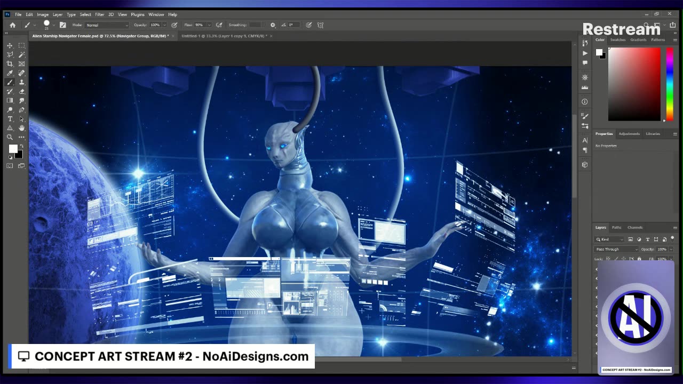Open symmetry paint options butterfly icon
The image size is (683, 384).
click(320, 25)
